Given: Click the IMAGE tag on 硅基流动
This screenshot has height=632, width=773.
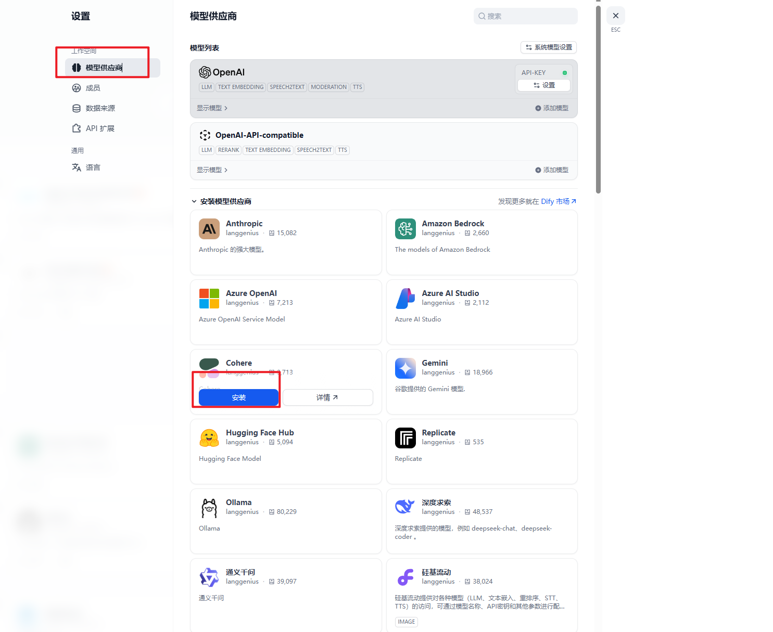Looking at the screenshot, I should click(407, 622).
